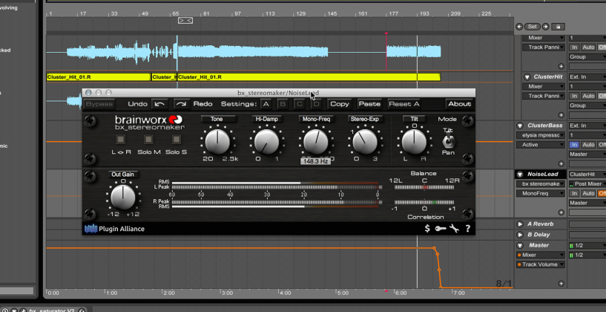
Task: Select settings slot A
Action: [x=265, y=104]
